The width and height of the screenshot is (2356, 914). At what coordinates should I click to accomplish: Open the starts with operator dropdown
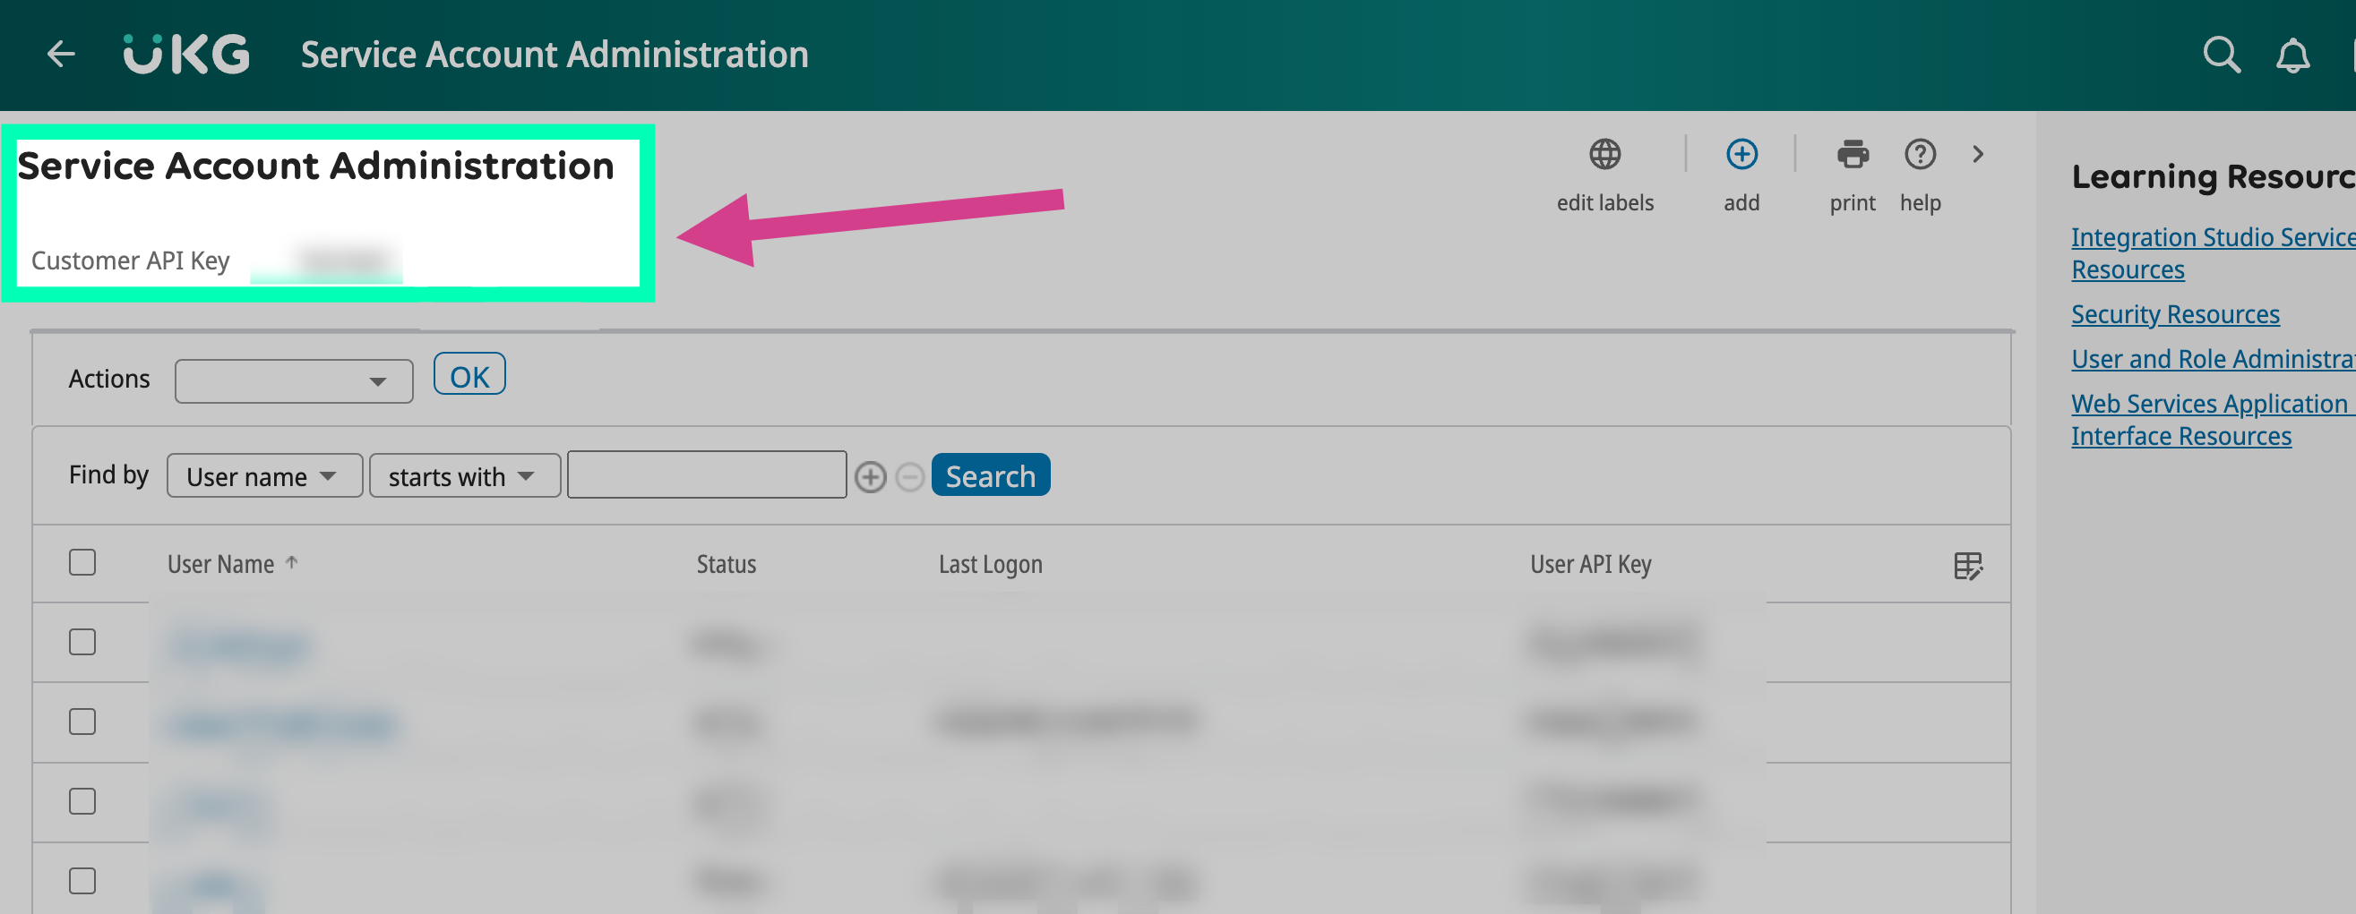[x=465, y=476]
